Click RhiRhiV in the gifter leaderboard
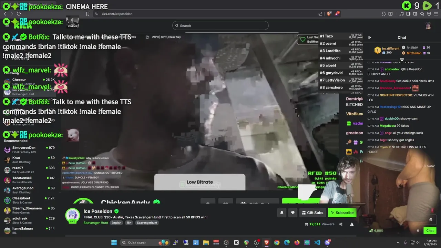The image size is (441, 248). 412,48
